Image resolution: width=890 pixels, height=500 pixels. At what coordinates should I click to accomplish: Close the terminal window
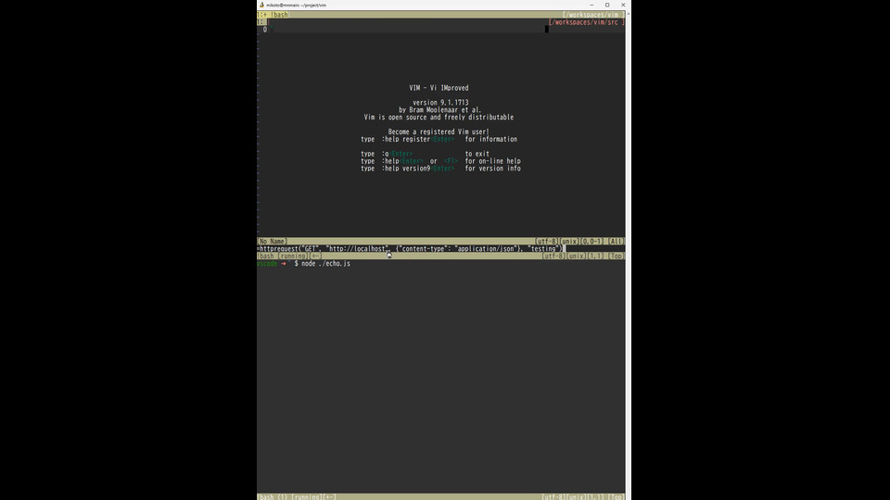pyautogui.click(x=623, y=5)
